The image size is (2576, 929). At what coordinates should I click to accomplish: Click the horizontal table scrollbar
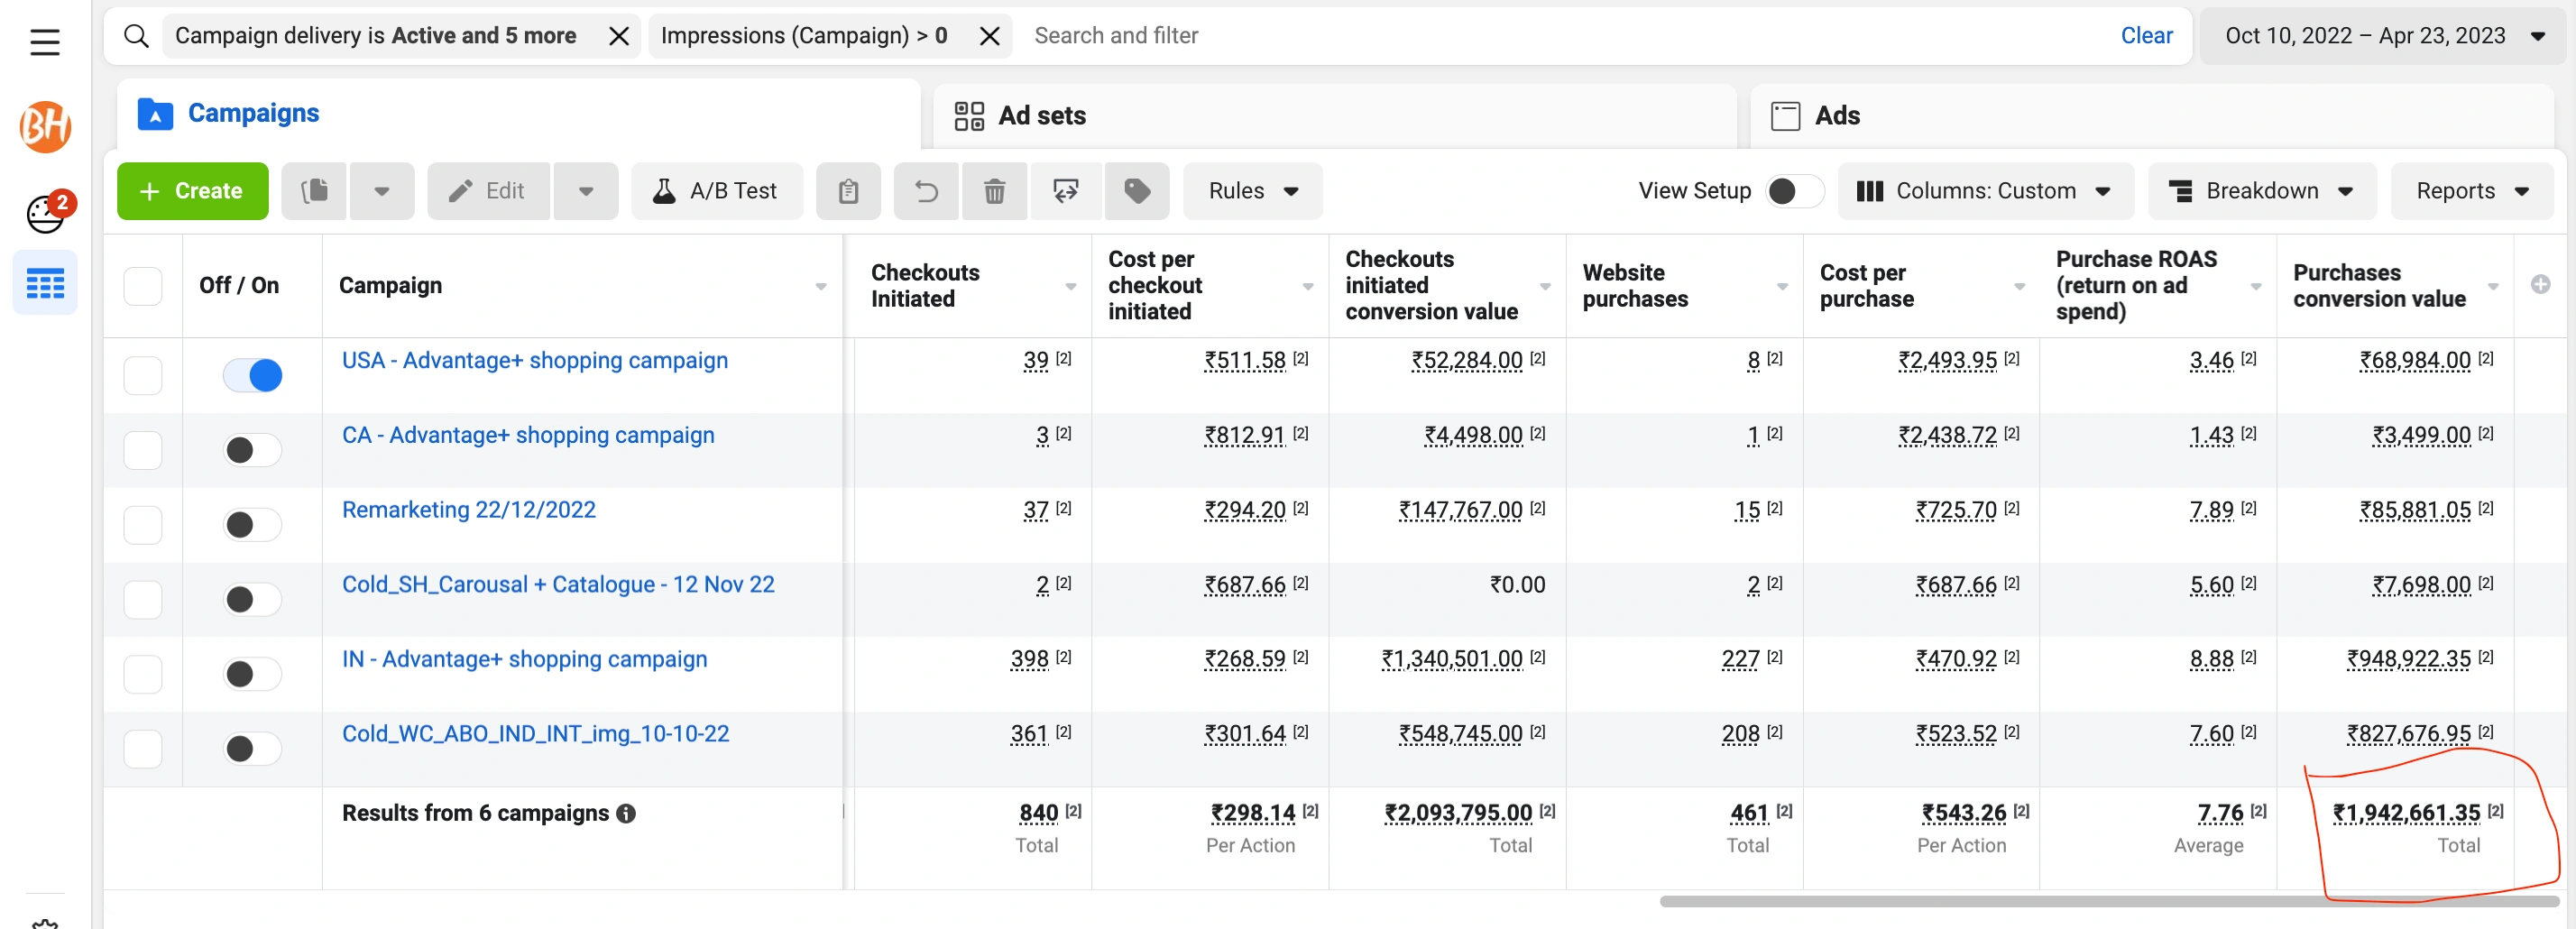(x=2109, y=902)
